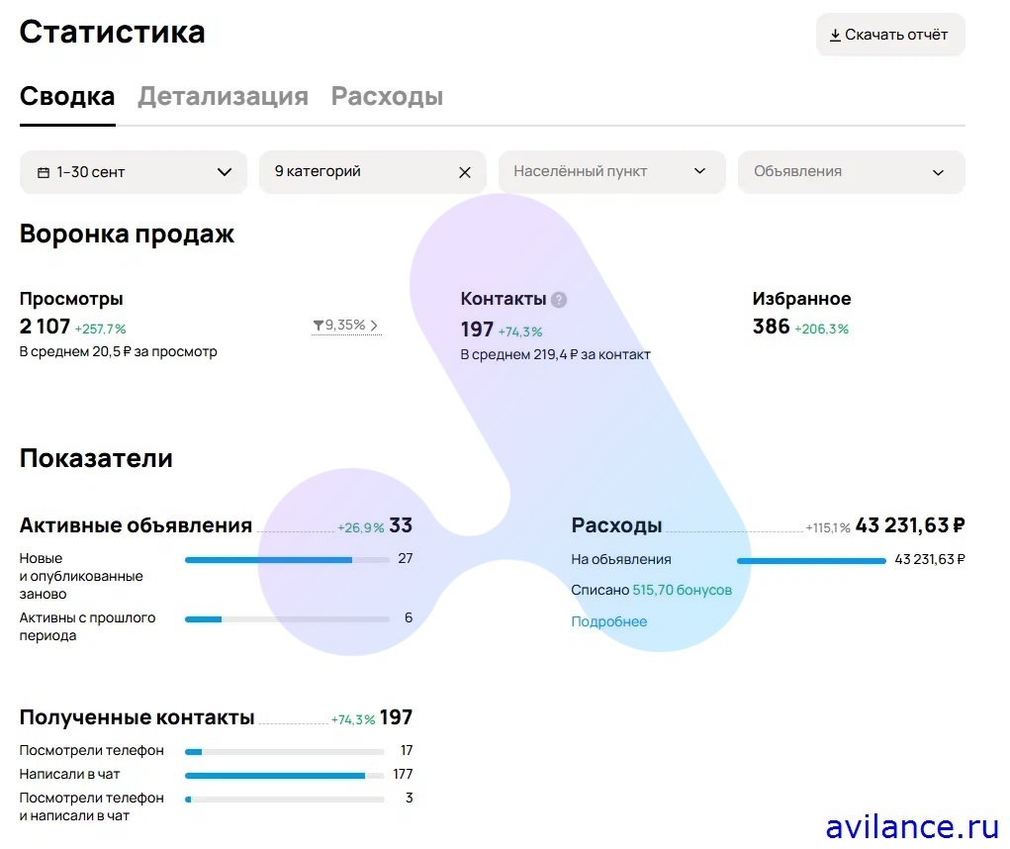The width and height of the screenshot is (1010, 849).
Task: Clear the 9 категорий filter with X
Action: click(x=464, y=172)
